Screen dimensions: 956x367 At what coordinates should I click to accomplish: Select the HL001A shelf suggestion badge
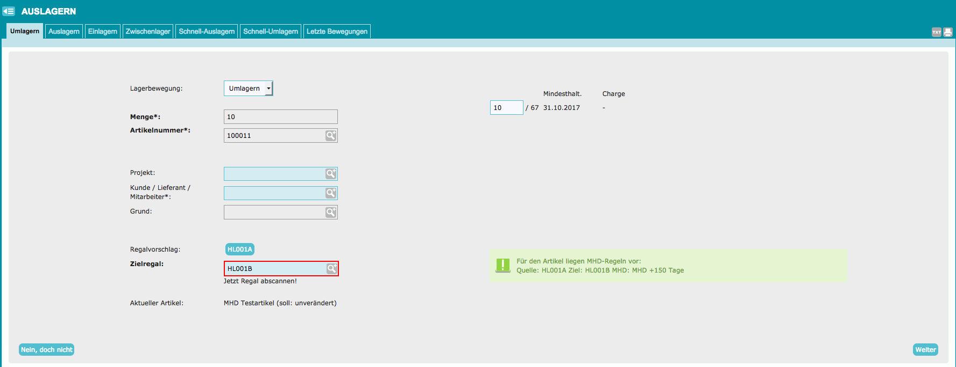click(240, 249)
